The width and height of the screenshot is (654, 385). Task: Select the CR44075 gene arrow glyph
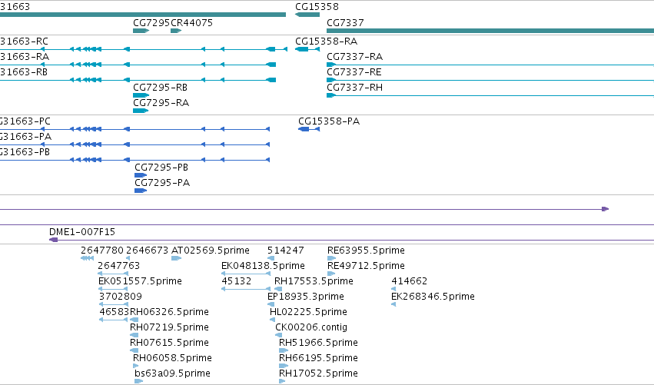pyautogui.click(x=176, y=31)
